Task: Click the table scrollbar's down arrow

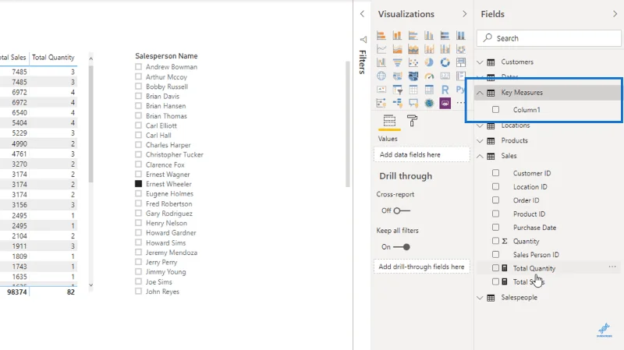Action: pyautogui.click(x=90, y=285)
